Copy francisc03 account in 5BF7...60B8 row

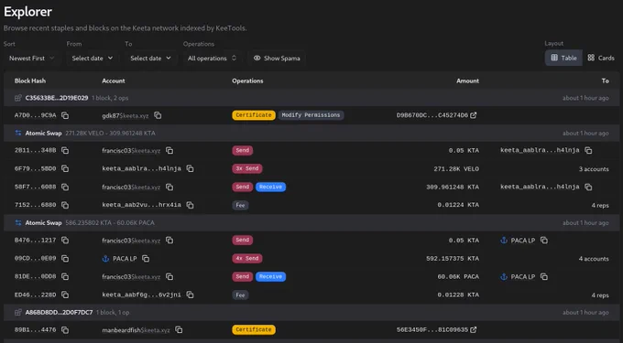(x=169, y=188)
